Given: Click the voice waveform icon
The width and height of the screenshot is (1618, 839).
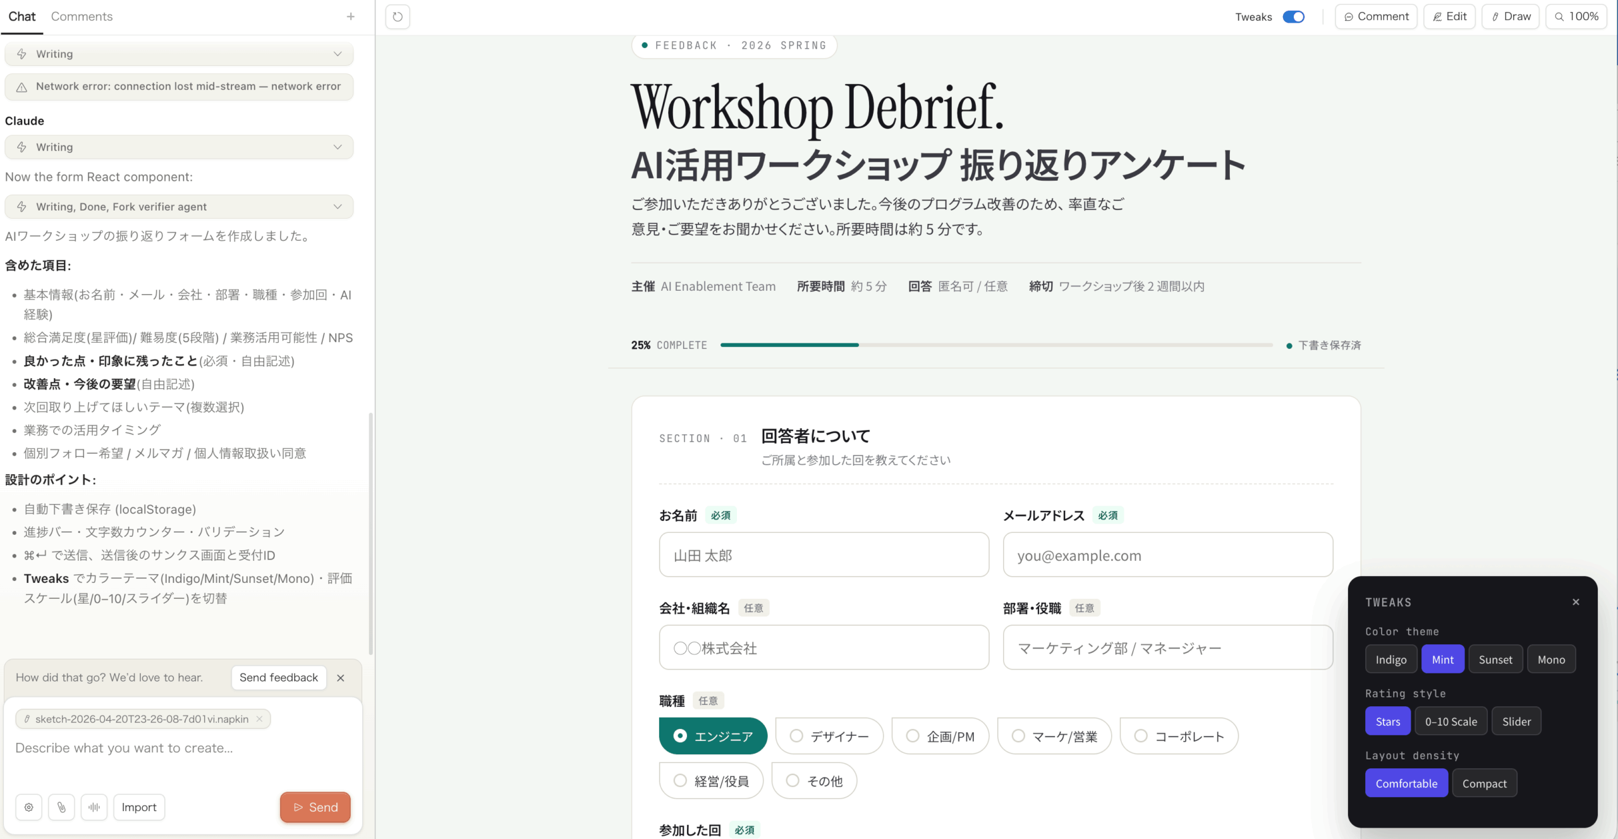Looking at the screenshot, I should tap(94, 807).
